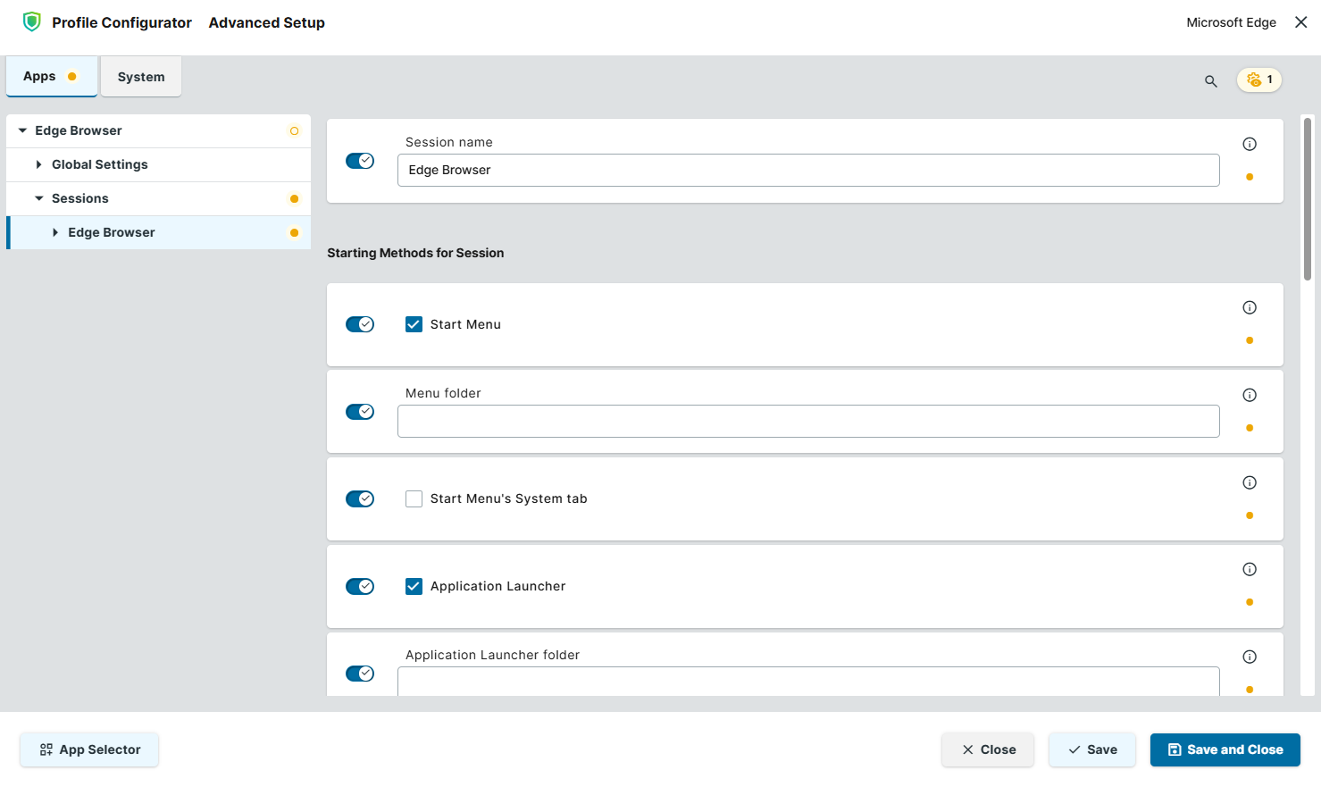Click info icon for Application Launcher
The image size is (1321, 787).
tap(1249, 569)
